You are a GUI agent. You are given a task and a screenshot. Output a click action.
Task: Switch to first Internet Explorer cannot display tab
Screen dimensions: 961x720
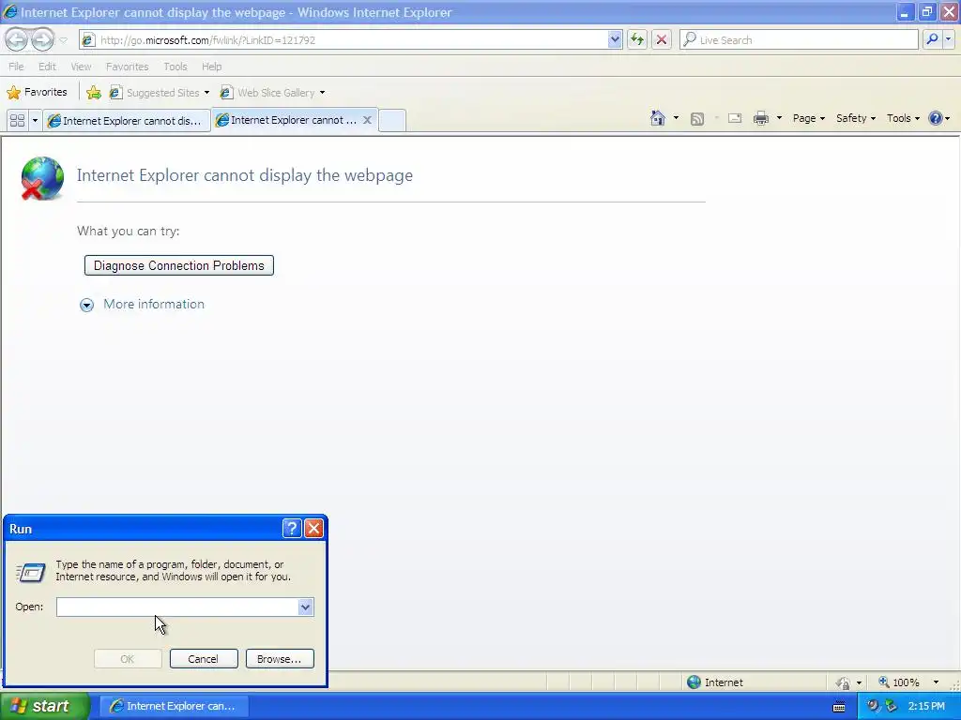pyautogui.click(x=126, y=121)
